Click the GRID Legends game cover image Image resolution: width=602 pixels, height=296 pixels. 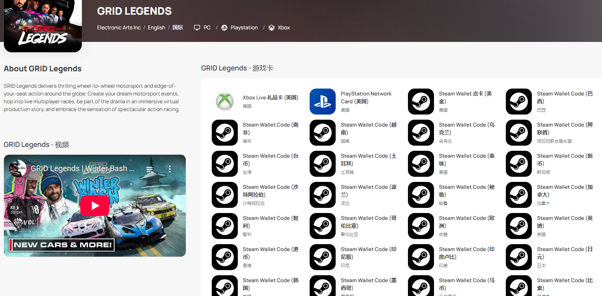point(43,25)
